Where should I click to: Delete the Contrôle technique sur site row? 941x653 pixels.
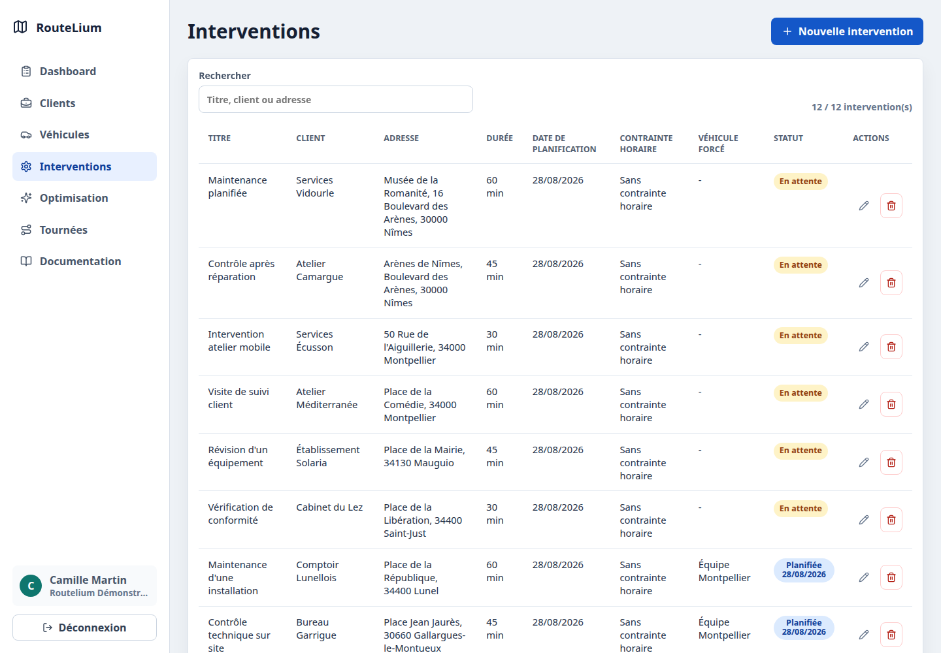891,635
